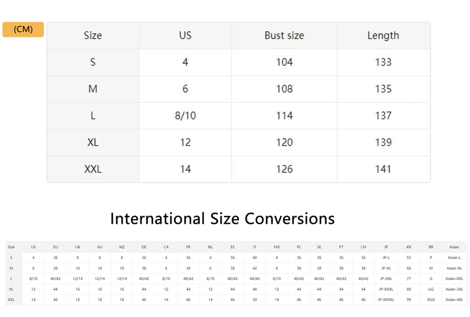Click the International Size Conversions heading
This screenshot has height=317, width=470.
(222, 219)
